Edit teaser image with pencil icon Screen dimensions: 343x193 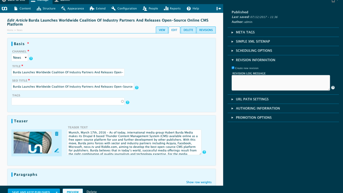57,150
